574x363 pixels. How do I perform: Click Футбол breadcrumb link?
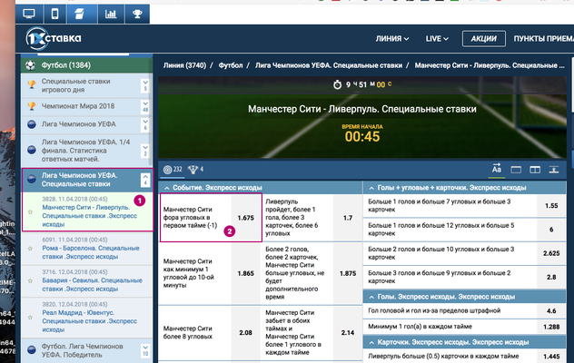point(231,65)
